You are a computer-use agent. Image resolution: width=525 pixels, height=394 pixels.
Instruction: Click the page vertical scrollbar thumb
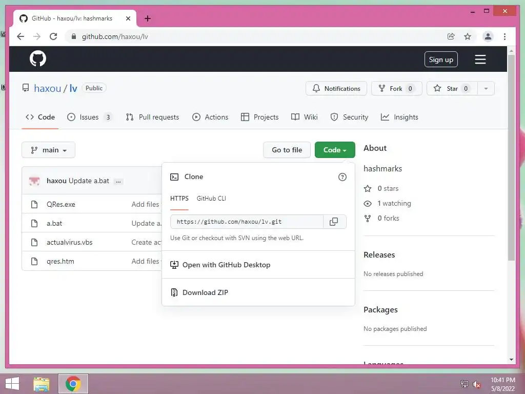coord(511,157)
